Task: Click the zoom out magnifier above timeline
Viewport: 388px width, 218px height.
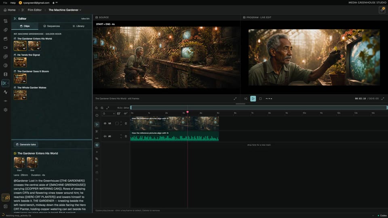Action: (96, 108)
